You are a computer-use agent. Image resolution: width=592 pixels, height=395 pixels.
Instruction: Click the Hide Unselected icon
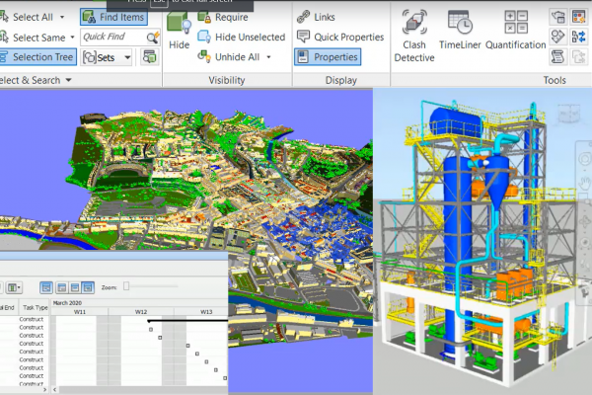pyautogui.click(x=203, y=37)
